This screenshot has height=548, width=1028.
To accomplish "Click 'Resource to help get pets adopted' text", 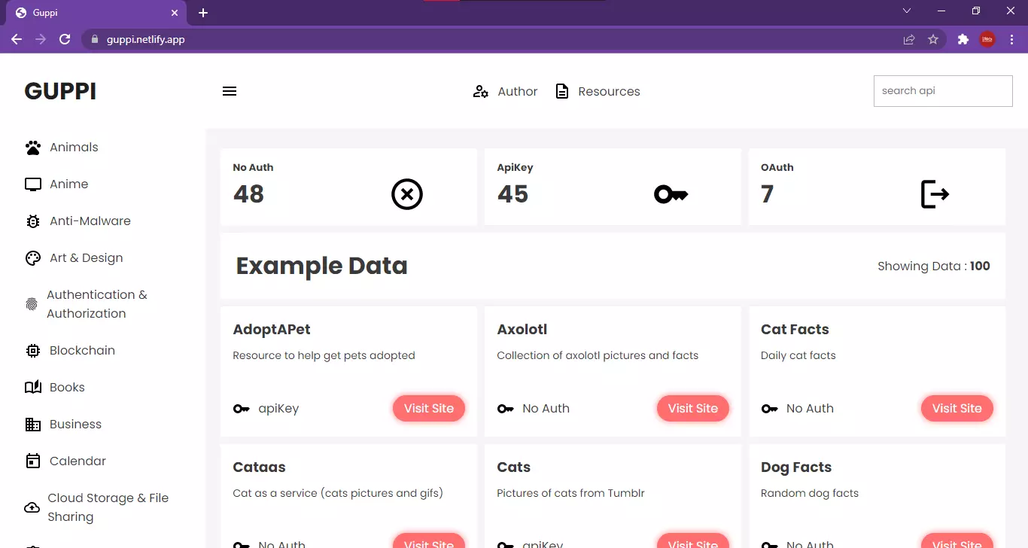I will (324, 356).
